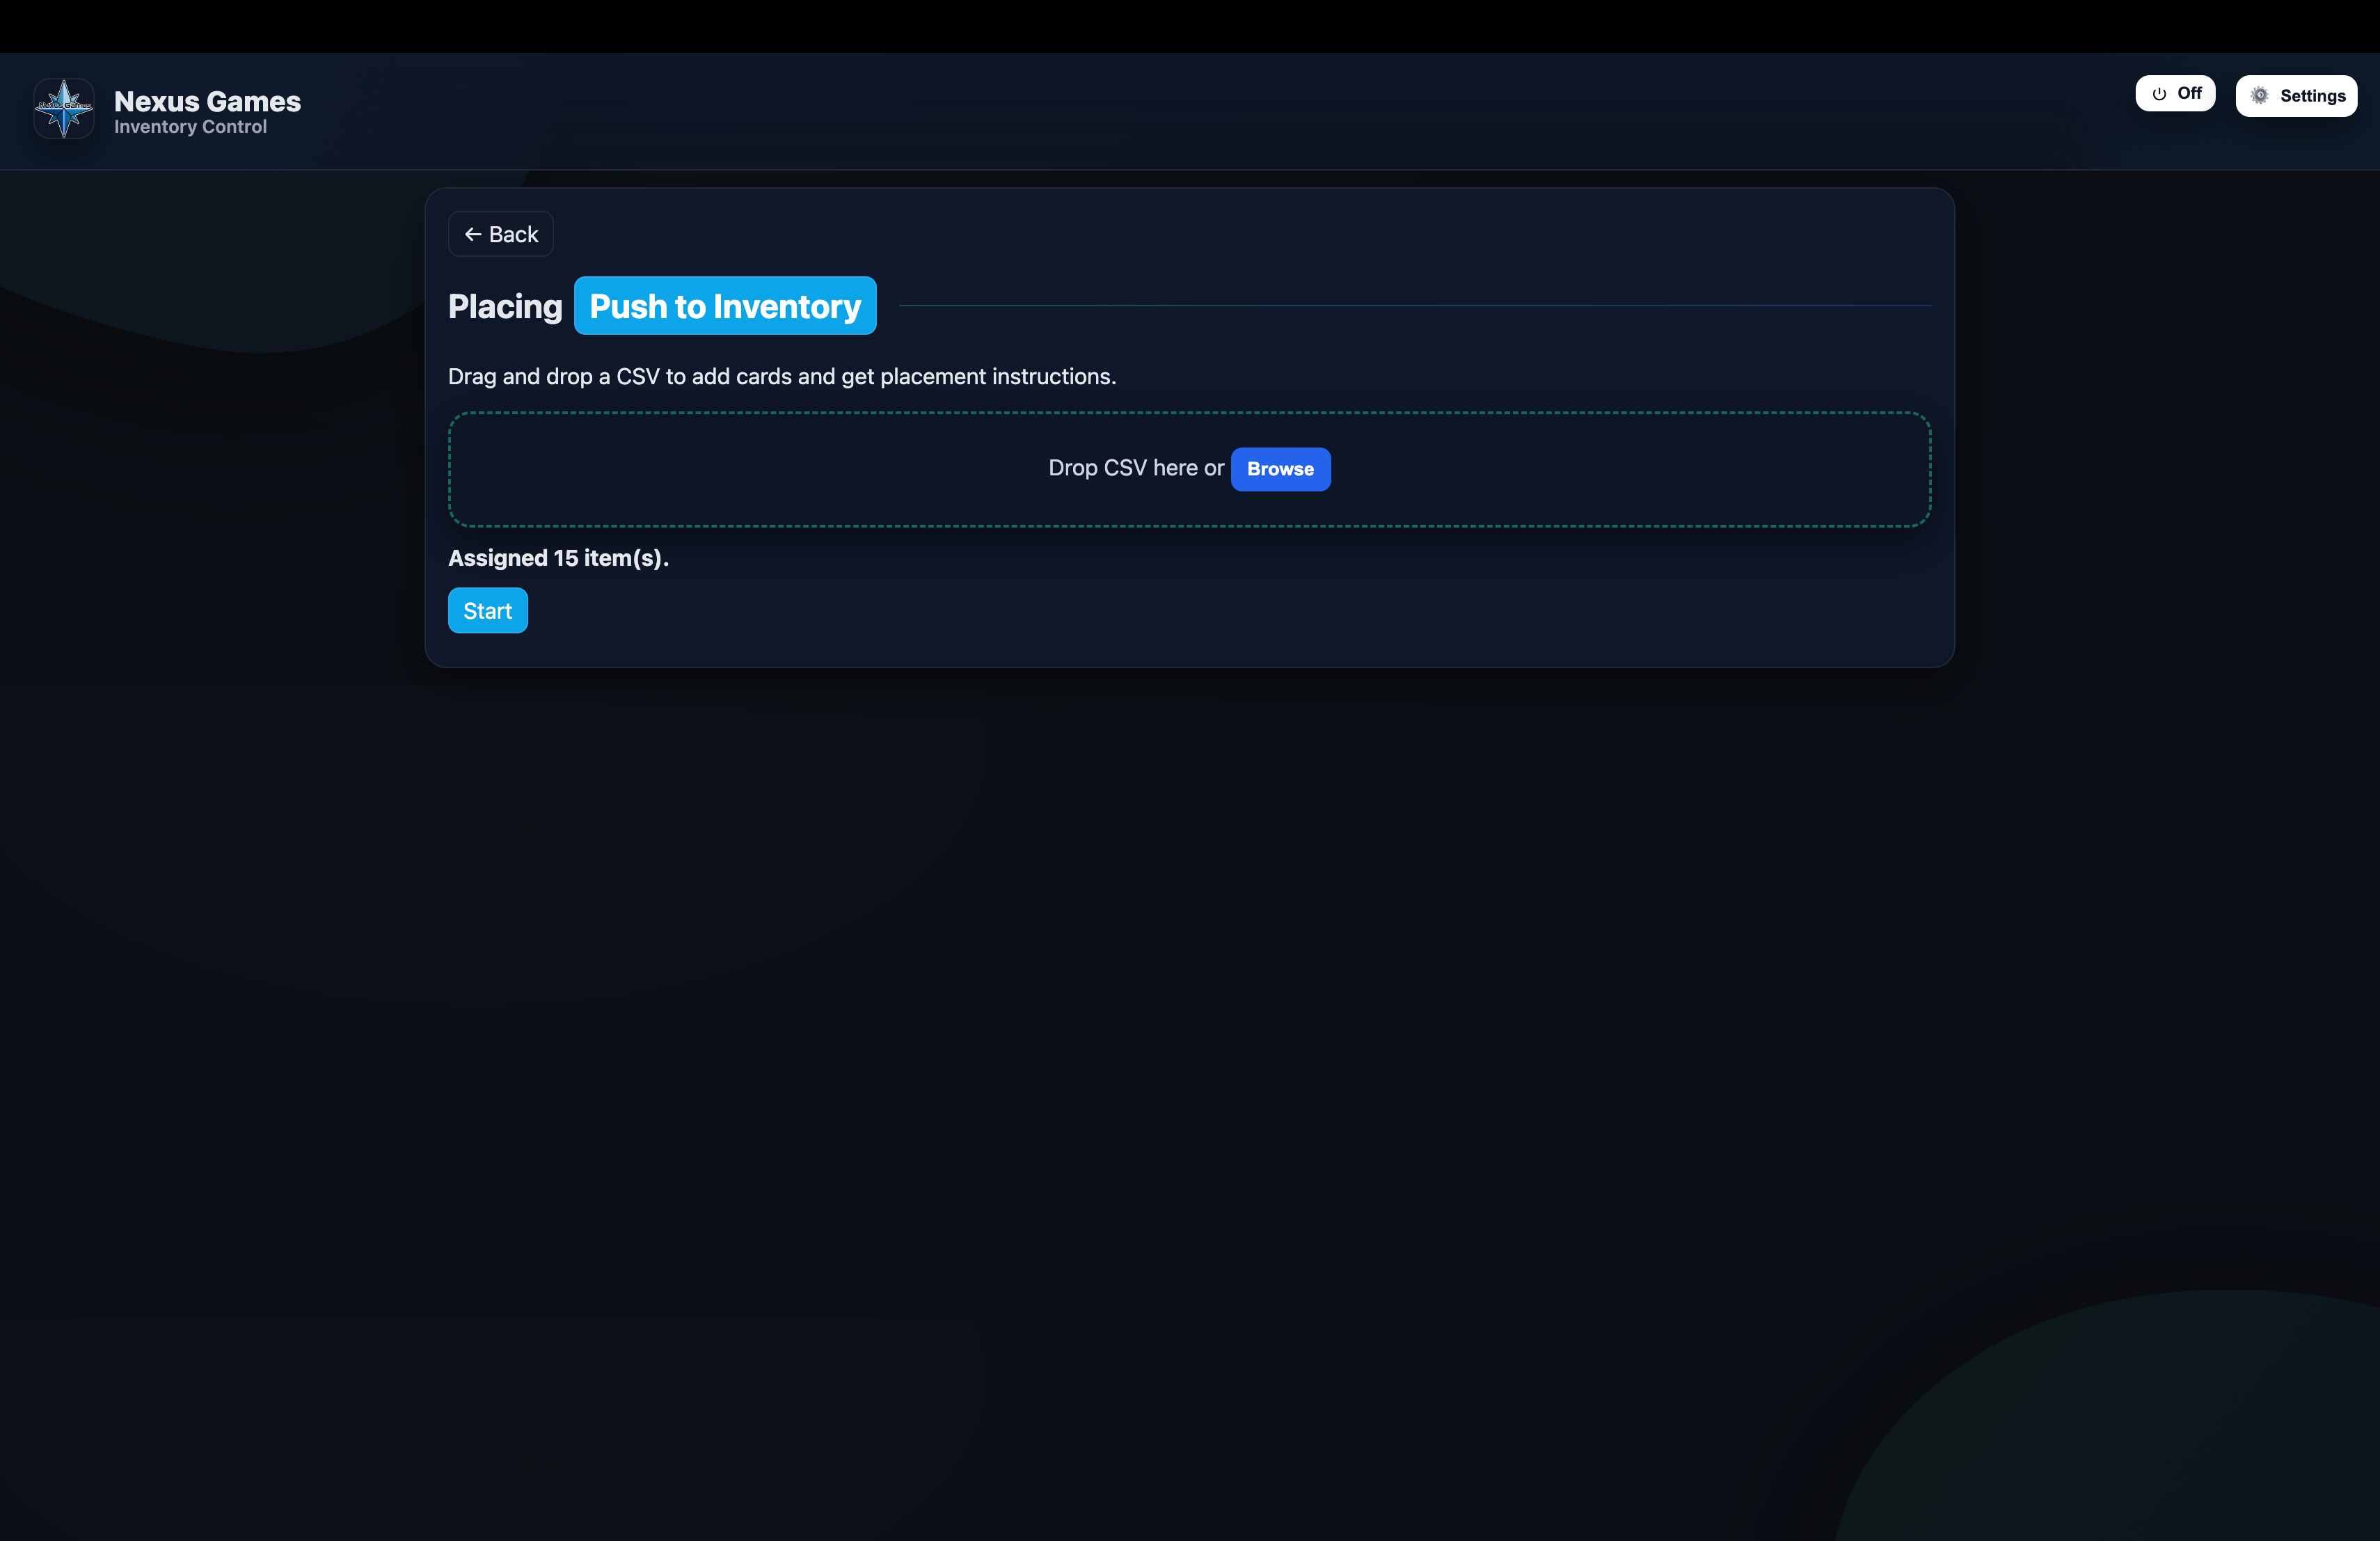The height and width of the screenshot is (1541, 2380).
Task: Click the power icon in Off button
Action: (2159, 94)
